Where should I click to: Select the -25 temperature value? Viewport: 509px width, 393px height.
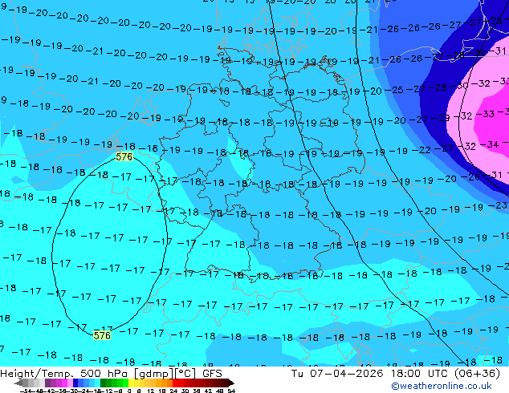pyautogui.click(x=393, y=90)
